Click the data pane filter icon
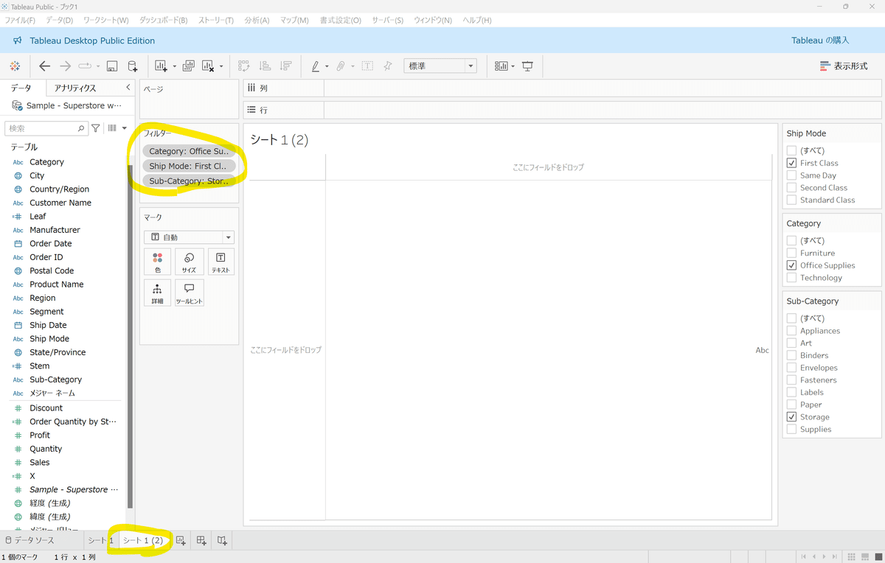The image size is (885, 563). coord(95,128)
